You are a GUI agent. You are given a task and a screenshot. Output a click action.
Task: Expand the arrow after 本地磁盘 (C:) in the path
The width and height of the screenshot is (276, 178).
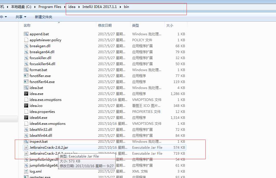tap(35, 7)
